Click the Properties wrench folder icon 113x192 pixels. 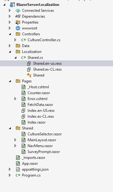[x=18, y=22]
